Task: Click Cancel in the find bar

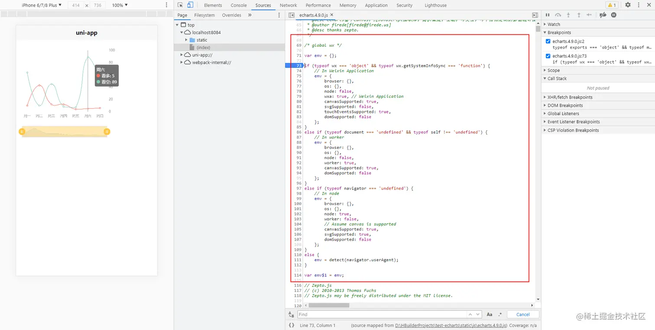Action: pyautogui.click(x=523, y=314)
